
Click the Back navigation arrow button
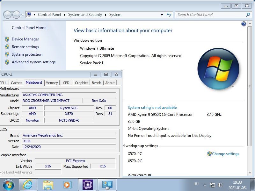coord(7,15)
